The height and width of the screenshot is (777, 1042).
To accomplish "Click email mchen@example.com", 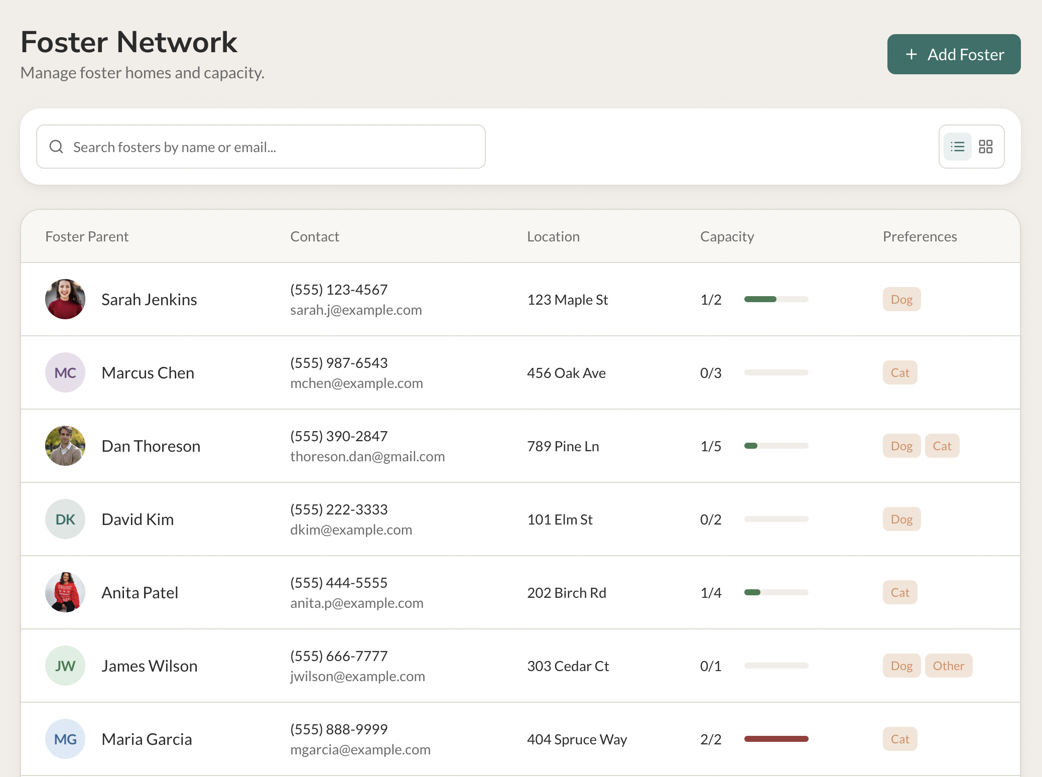I will click(356, 383).
